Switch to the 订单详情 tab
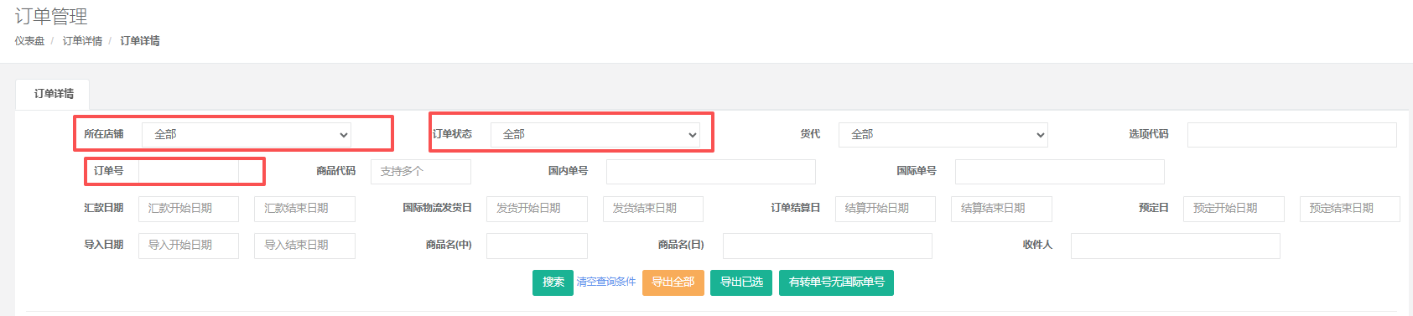 point(54,94)
